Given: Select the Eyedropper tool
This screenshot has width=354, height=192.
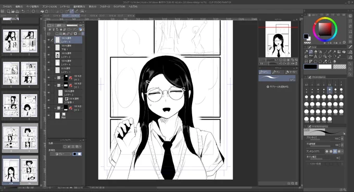Looking at the screenshot, I should point(330,52).
